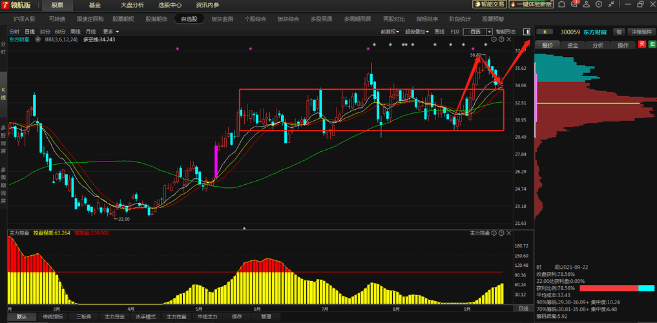Expand the 更多 periods dropdown
This screenshot has height=323, width=657.
pyautogui.click(x=111, y=32)
